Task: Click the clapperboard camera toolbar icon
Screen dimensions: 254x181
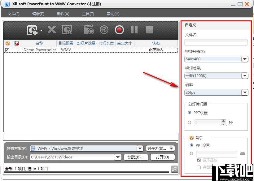Action: click(89, 29)
